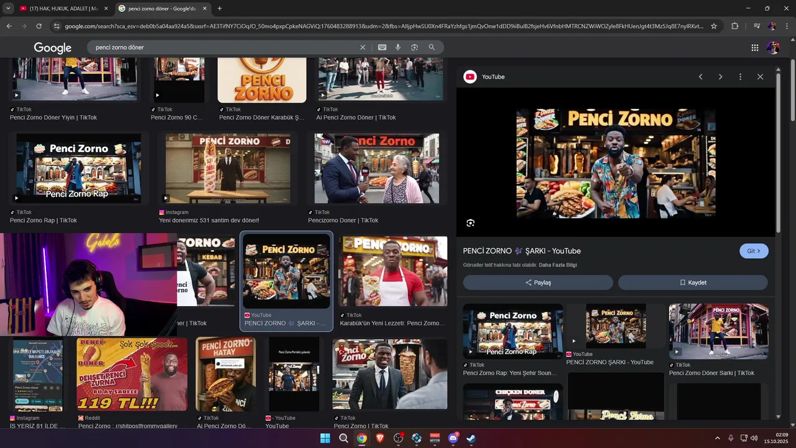Open Google Lens image search icon
Screen dimensions: 796x448
pyautogui.click(x=414, y=47)
